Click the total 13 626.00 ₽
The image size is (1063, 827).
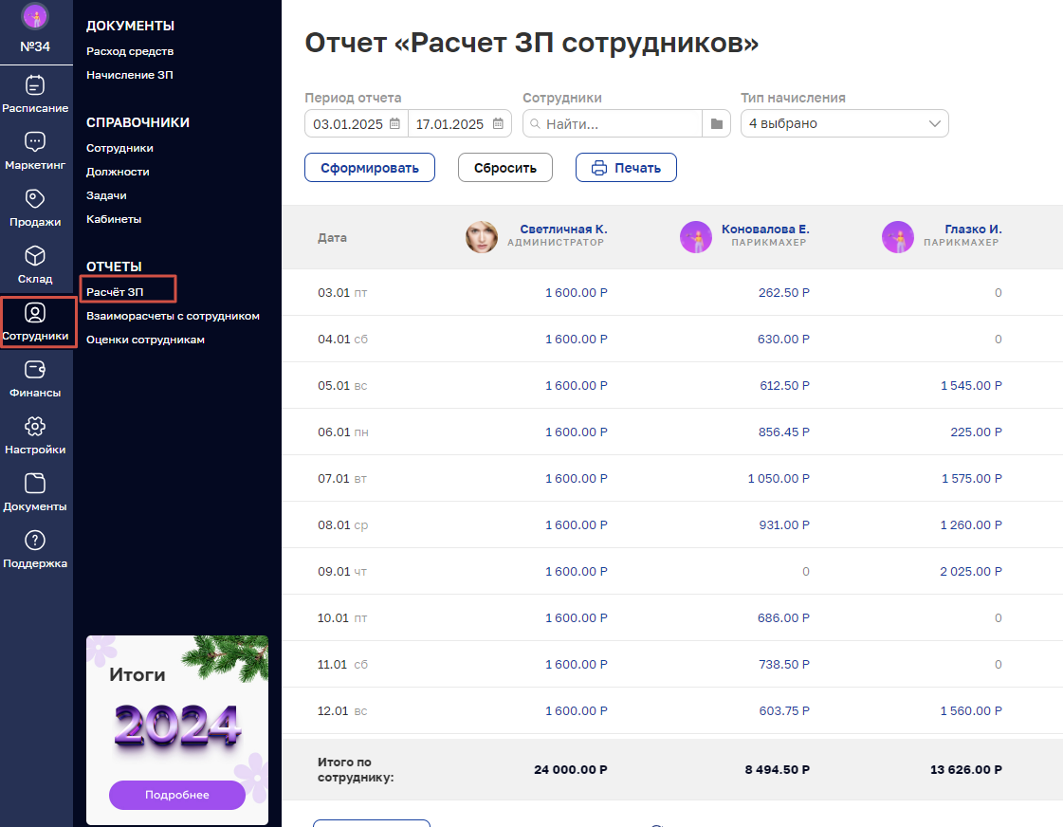(966, 770)
